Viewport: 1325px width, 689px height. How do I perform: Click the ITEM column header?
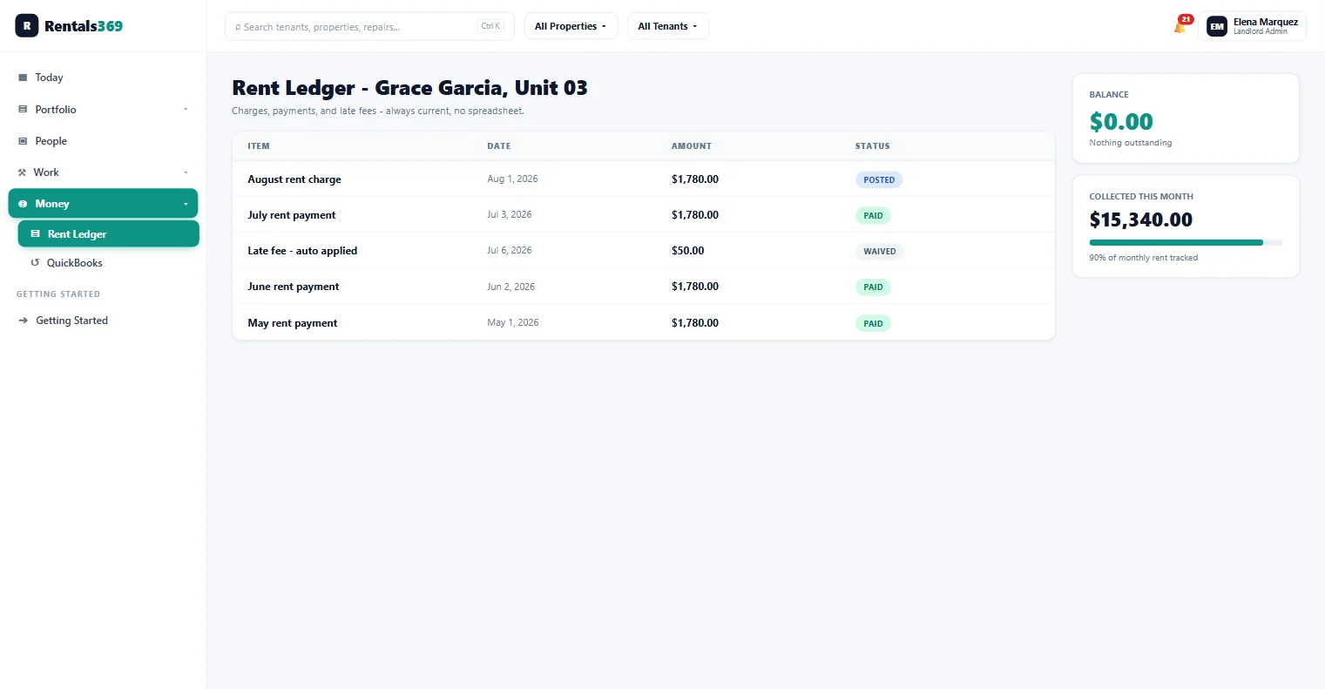click(x=259, y=146)
